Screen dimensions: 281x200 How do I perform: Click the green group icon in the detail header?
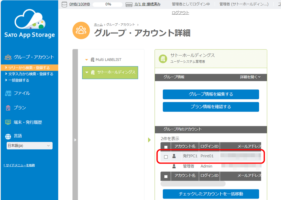pos(163,59)
